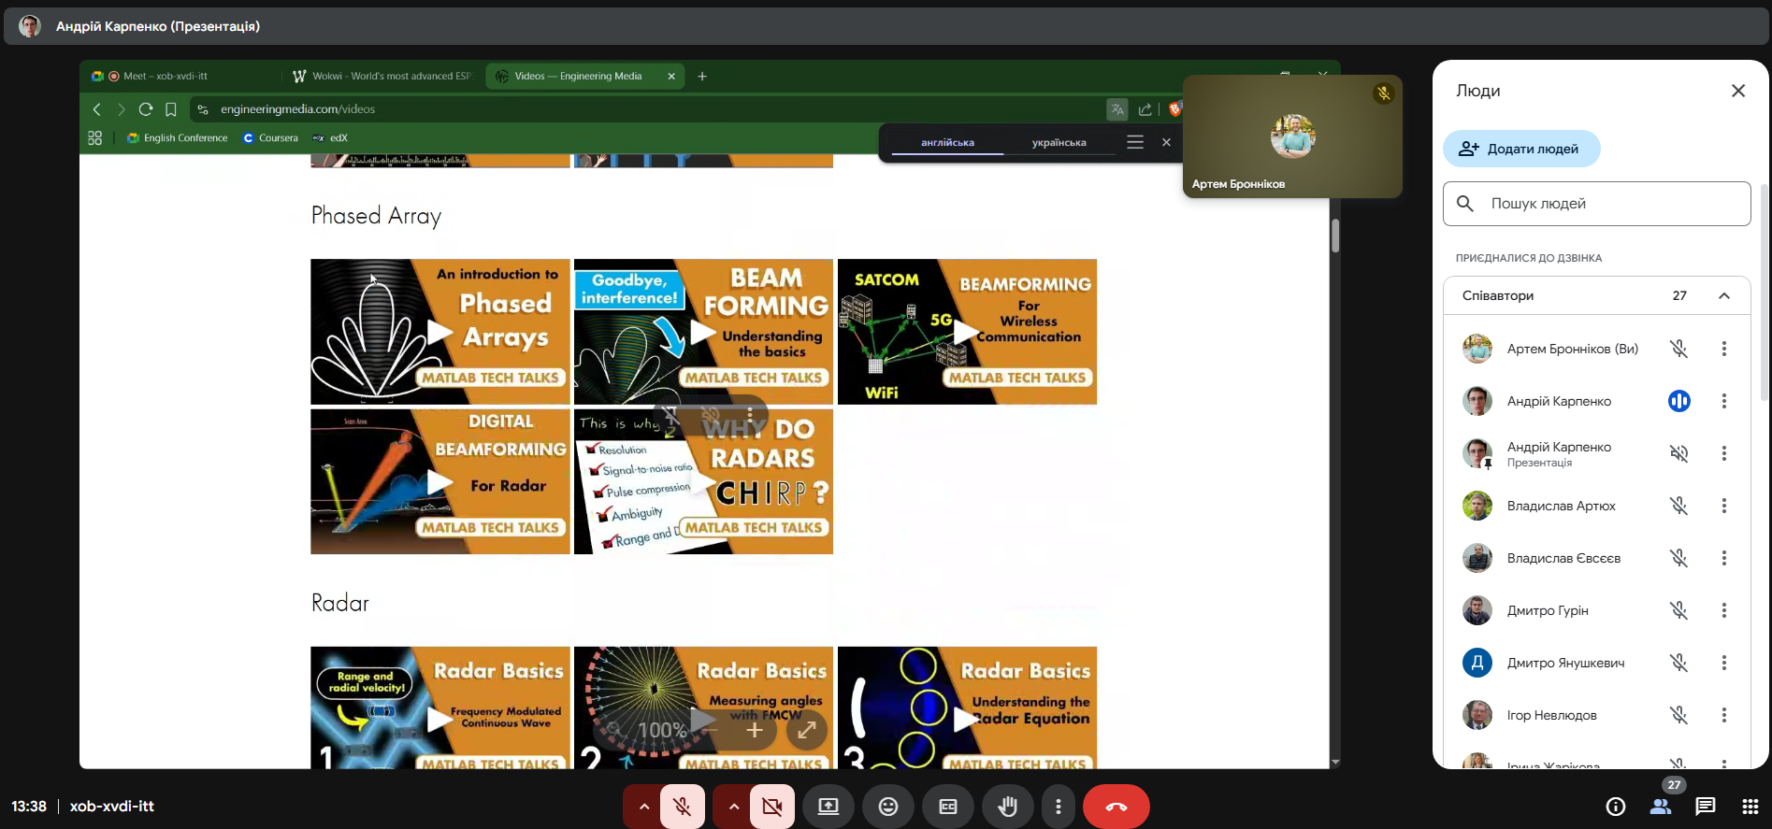Click the zoom in plus overlay control
This screenshot has width=1772, height=829.
coord(754,730)
